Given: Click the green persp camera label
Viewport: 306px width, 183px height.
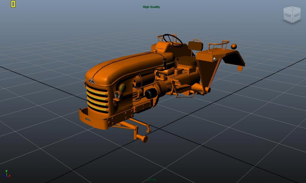Looking at the screenshot, I should 151,179.
